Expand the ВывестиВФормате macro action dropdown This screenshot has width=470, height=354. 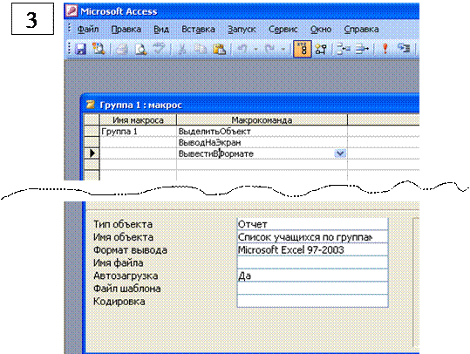(x=340, y=153)
